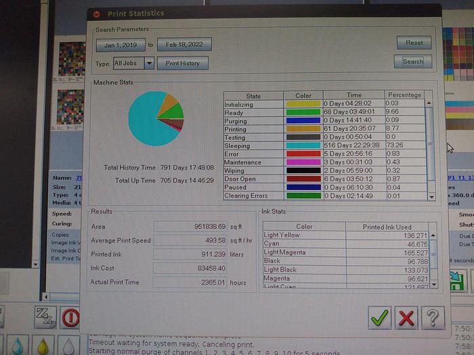474x355 pixels.
Task: Reset the search parameters
Action: point(414,43)
